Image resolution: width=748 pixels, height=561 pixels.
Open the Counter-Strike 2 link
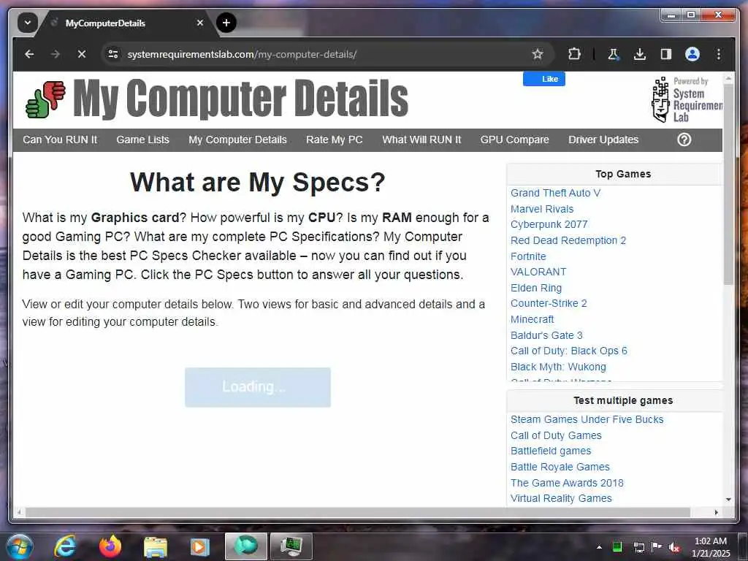tap(549, 303)
